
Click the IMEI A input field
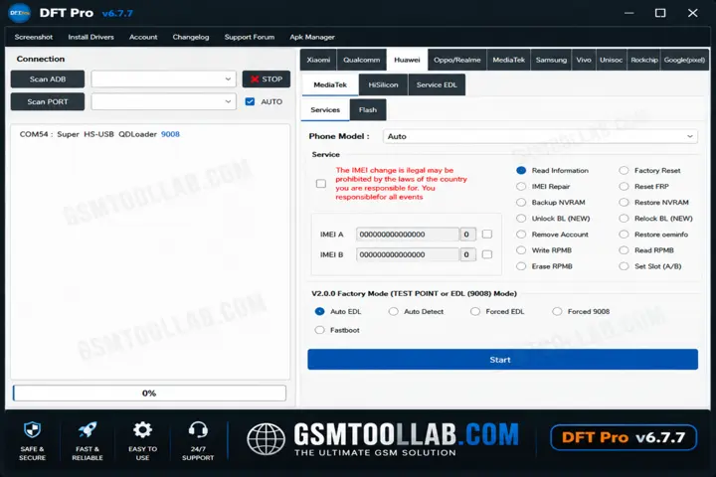pyautogui.click(x=408, y=235)
